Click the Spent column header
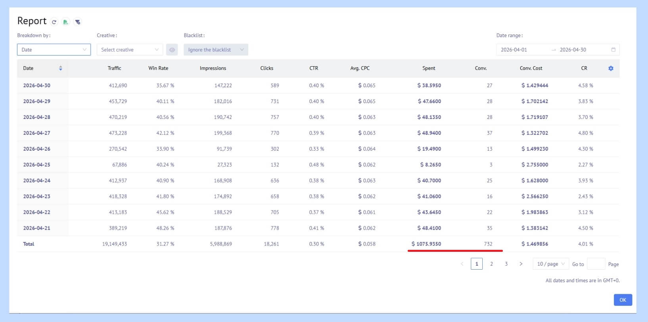 point(429,68)
